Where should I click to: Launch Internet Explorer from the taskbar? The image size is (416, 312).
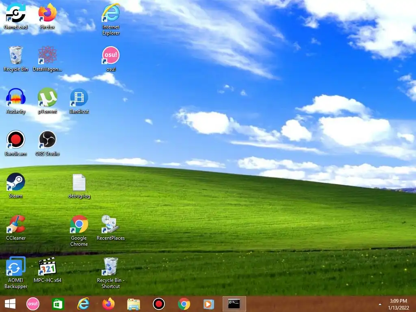(x=83, y=304)
